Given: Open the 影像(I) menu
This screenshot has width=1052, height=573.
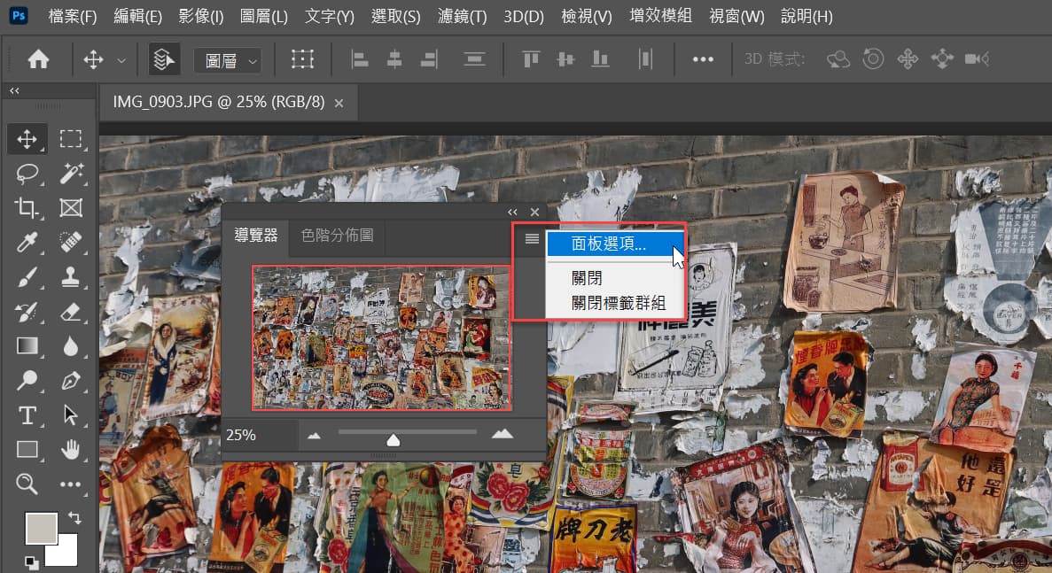Looking at the screenshot, I should tap(200, 16).
